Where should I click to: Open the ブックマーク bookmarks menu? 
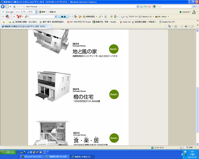point(132,17)
